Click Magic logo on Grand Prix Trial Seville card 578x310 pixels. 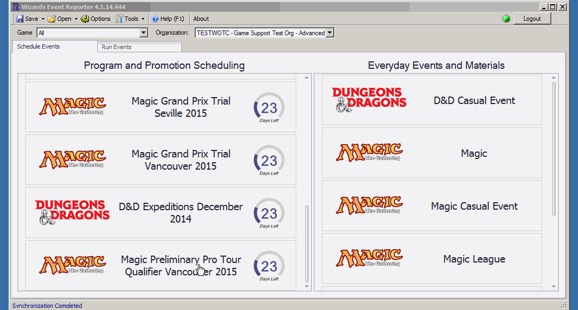coord(73,107)
